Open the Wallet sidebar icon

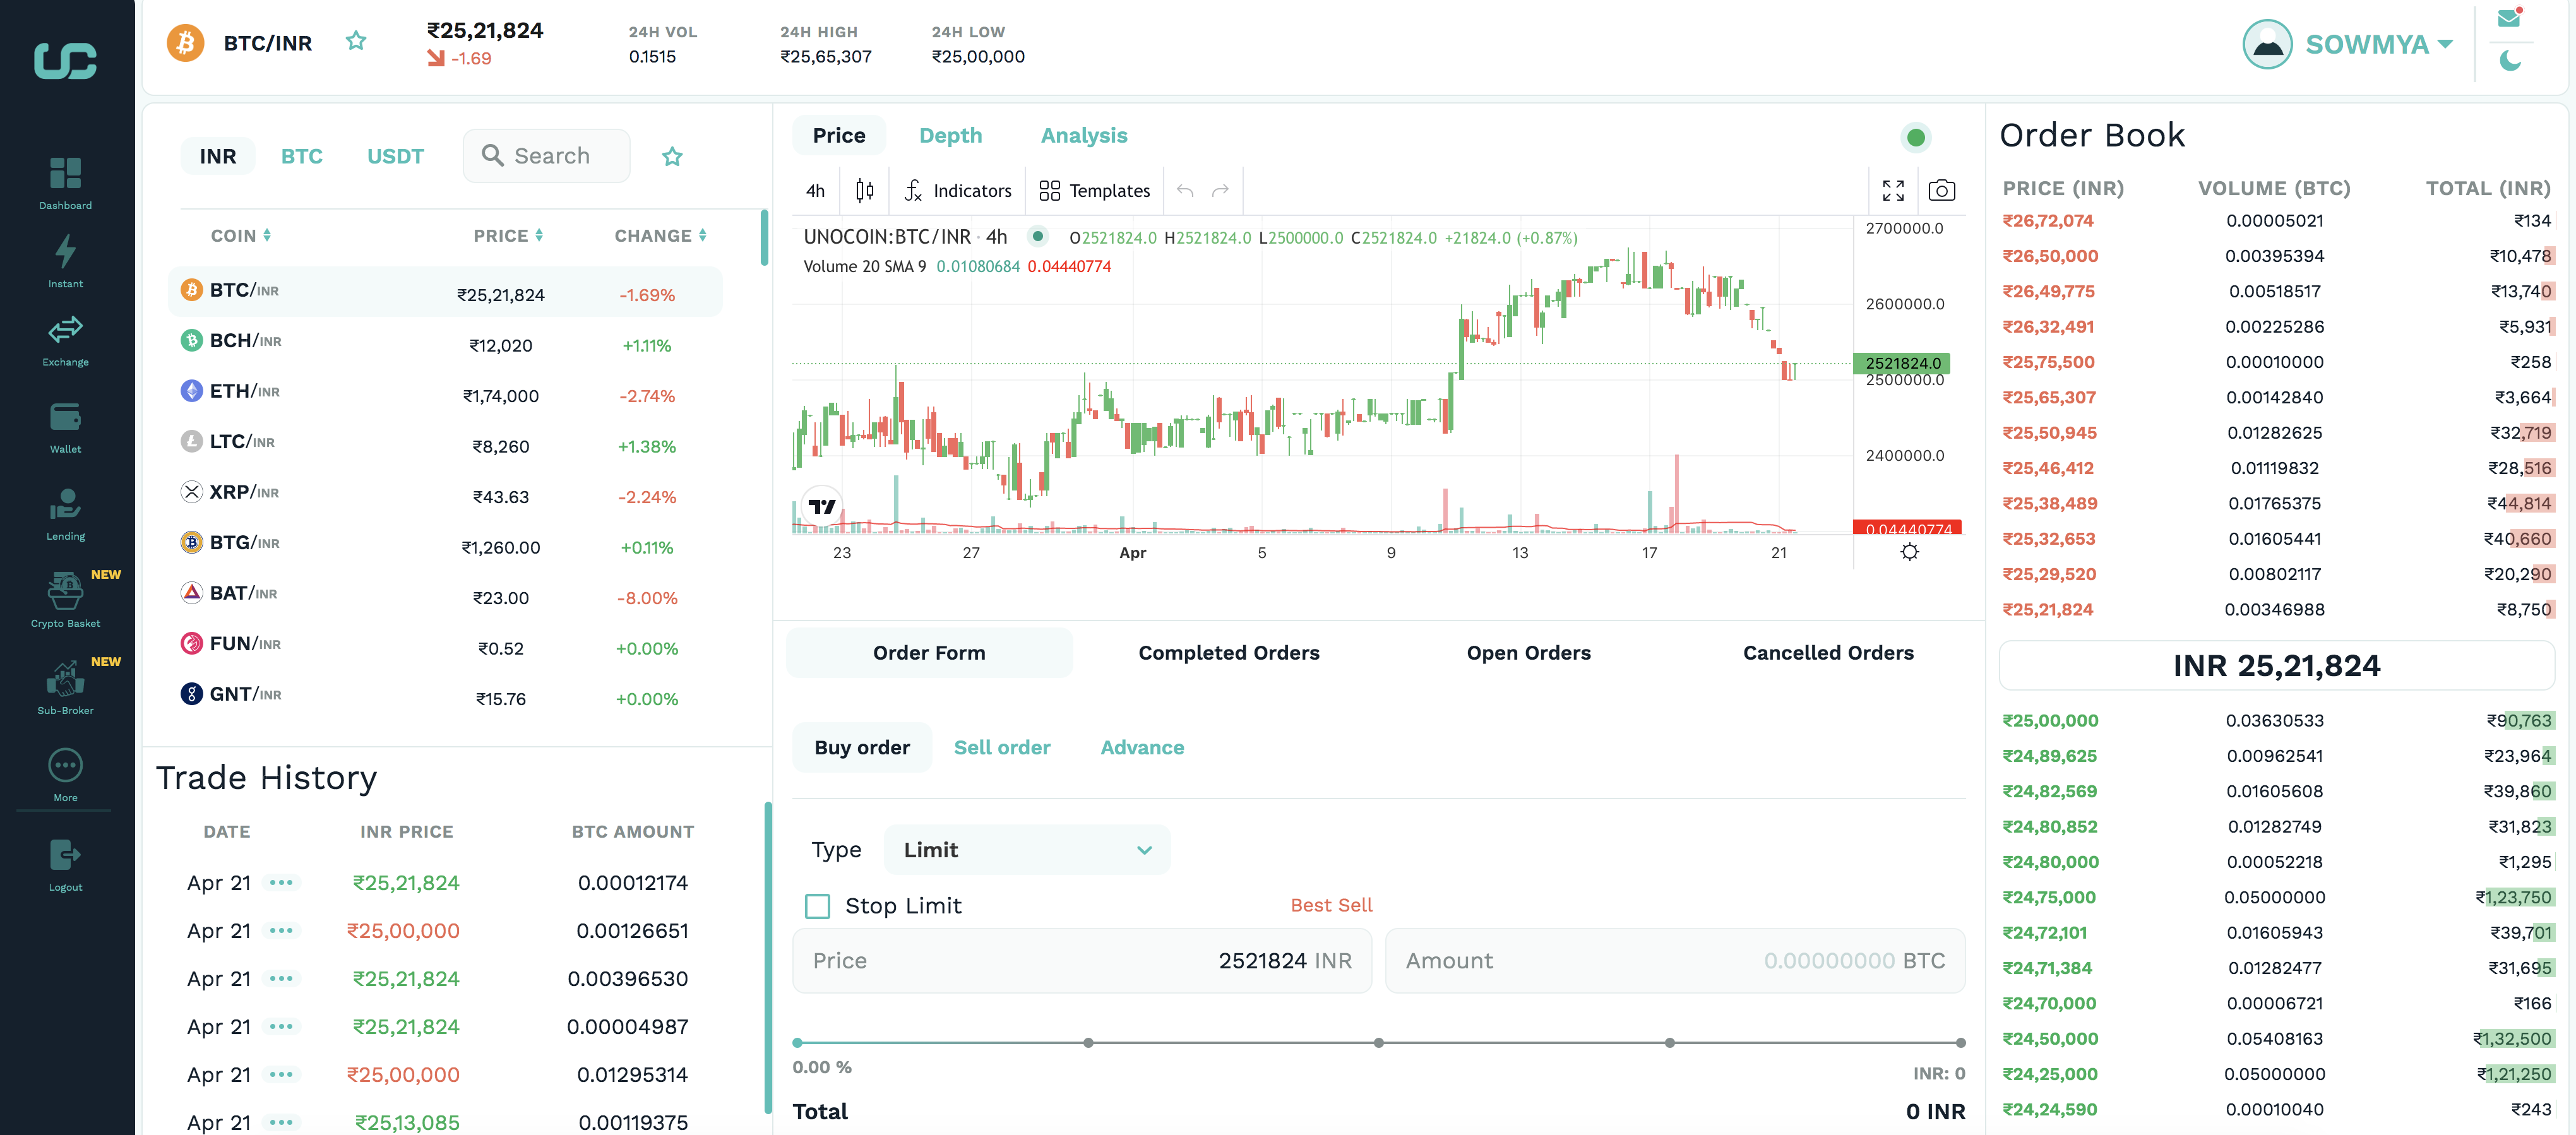point(66,427)
